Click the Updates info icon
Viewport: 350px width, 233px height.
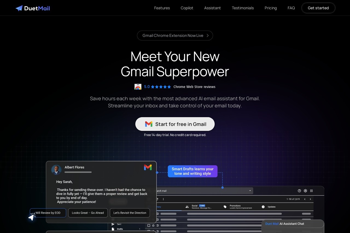tap(263, 207)
